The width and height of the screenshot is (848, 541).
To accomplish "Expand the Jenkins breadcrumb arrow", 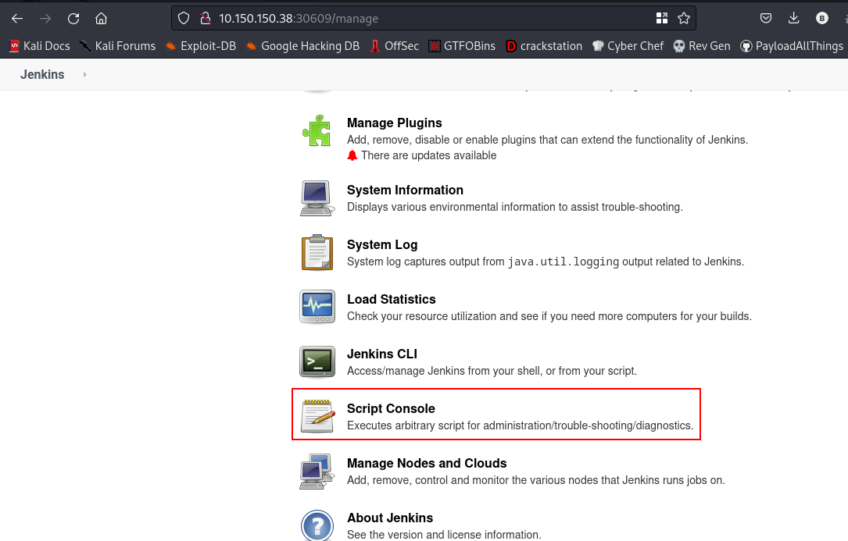I will (x=85, y=75).
